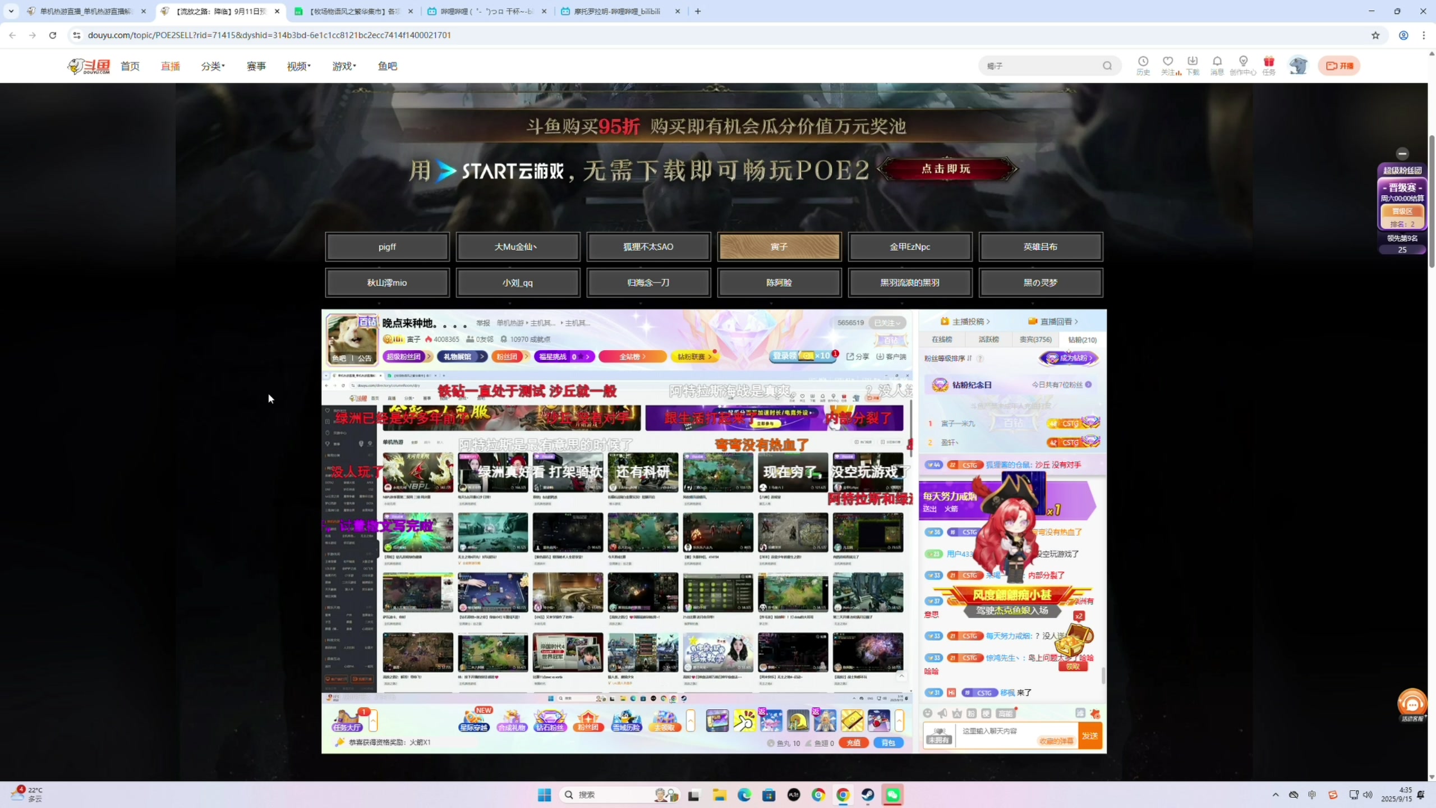Viewport: 1436px width, 808px height.
Task: Click the 活动客服 support headset icon
Action: [x=1412, y=705]
